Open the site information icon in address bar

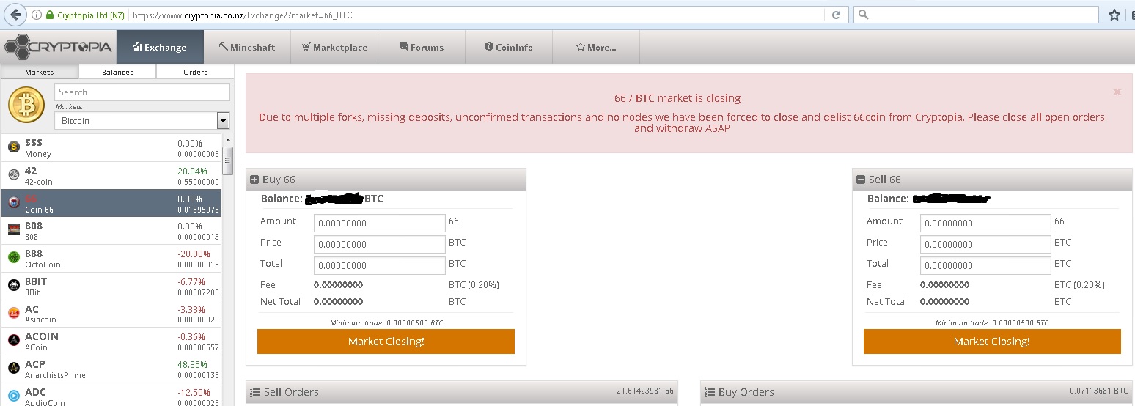click(x=36, y=15)
